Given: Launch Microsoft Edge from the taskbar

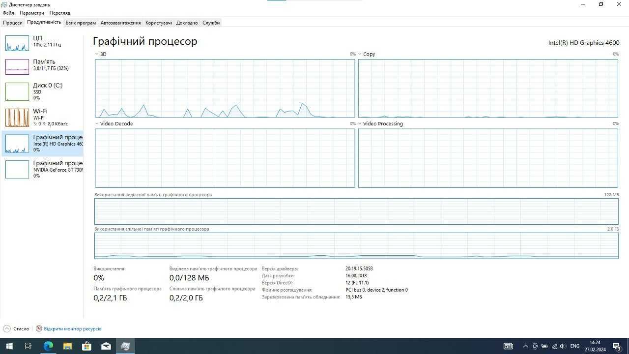Looking at the screenshot, I should coord(48,346).
